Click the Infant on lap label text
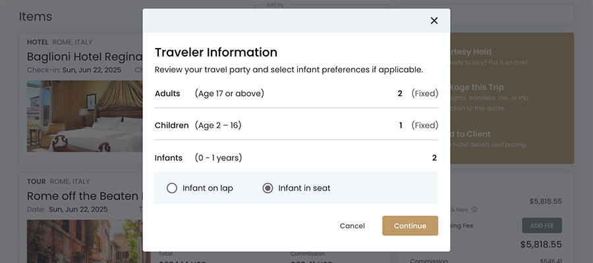The height and width of the screenshot is (263, 593). point(208,188)
